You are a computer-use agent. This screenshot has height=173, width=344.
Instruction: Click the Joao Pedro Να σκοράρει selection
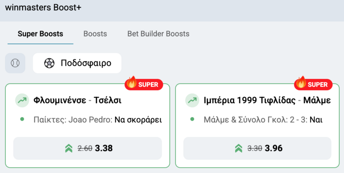point(98,120)
